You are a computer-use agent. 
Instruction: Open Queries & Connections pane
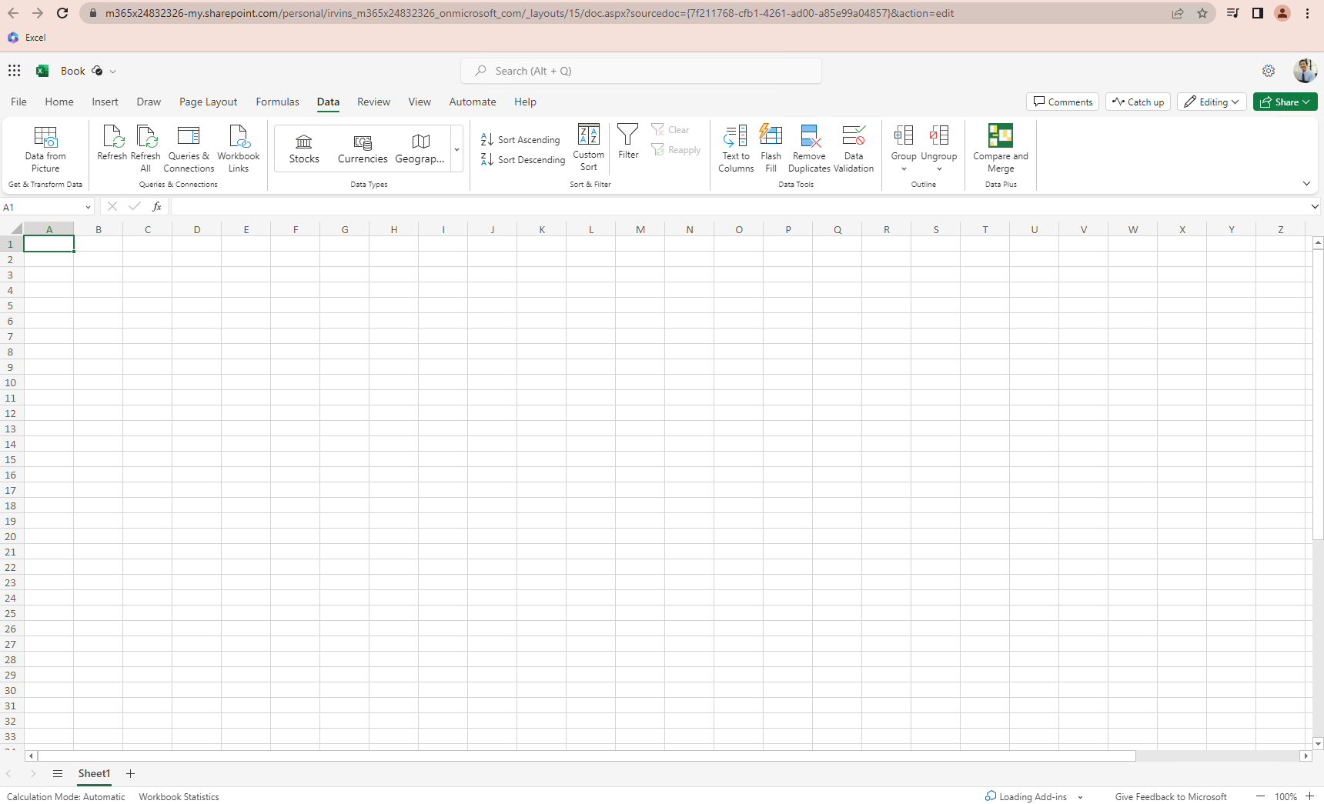188,148
